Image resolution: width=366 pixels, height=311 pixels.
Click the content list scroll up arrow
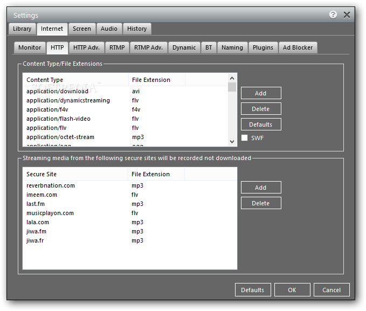[232, 78]
